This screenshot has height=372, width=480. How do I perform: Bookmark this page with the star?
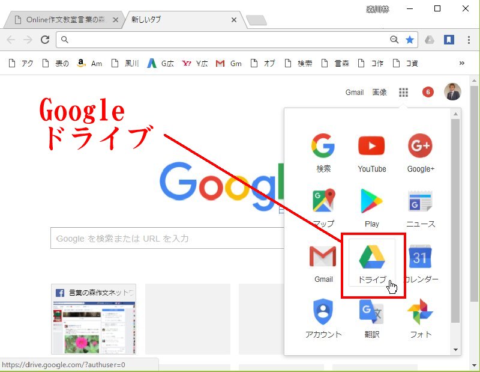(410, 40)
